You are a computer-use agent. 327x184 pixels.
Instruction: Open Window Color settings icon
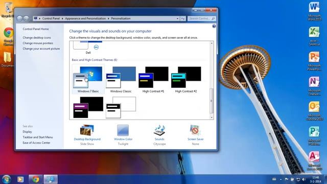123,130
